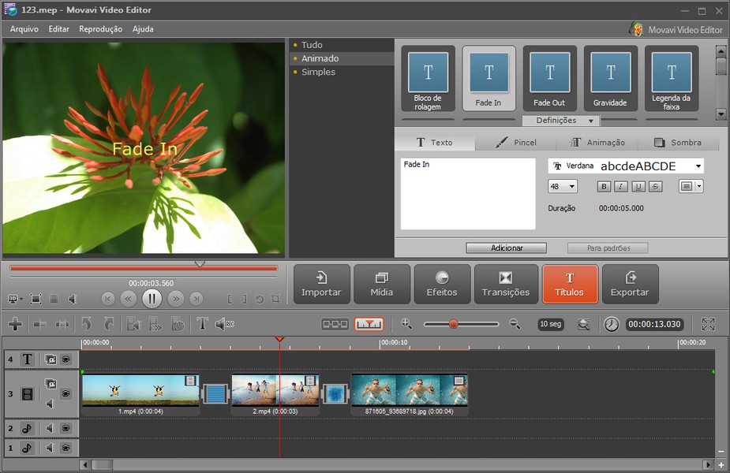730x473 pixels.
Task: Open the 3D preview mode dropdown
Action: 14,299
